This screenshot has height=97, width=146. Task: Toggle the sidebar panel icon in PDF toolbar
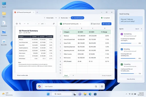point(17,24)
